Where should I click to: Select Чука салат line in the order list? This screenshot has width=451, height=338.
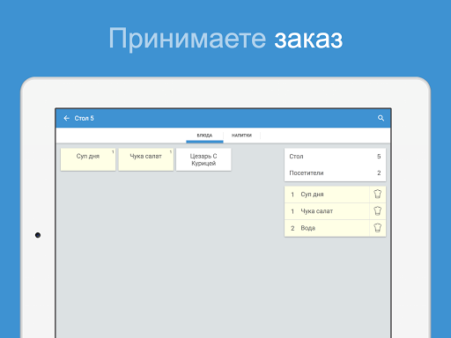327,211
